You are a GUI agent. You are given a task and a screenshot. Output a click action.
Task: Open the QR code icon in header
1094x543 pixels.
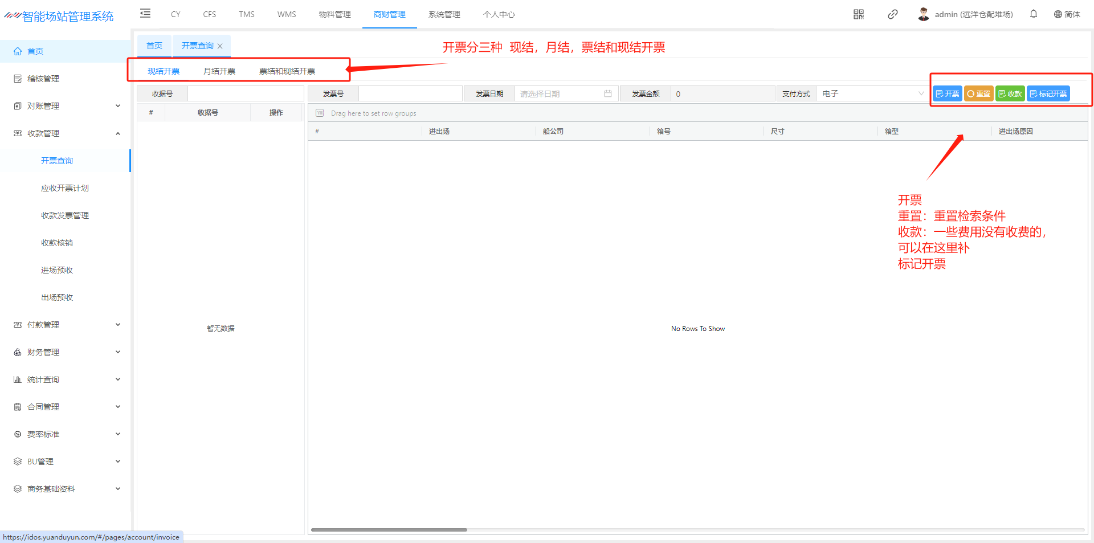point(859,14)
